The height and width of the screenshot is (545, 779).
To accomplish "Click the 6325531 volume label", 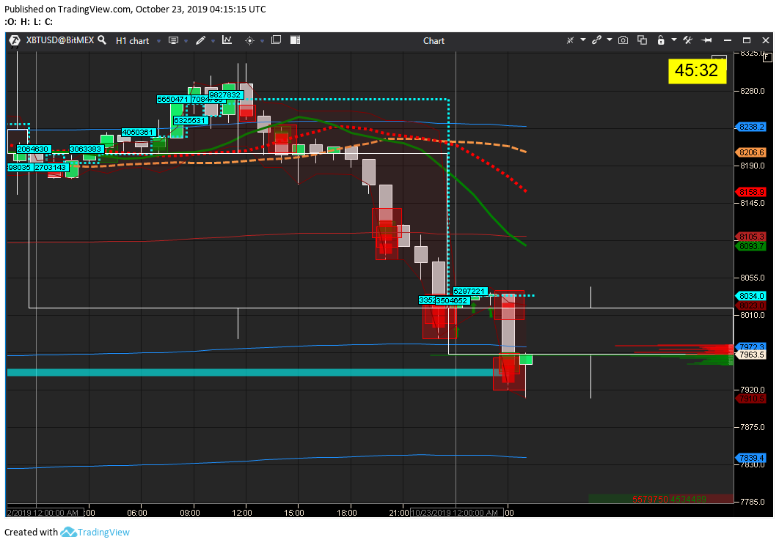I will pyautogui.click(x=189, y=121).
